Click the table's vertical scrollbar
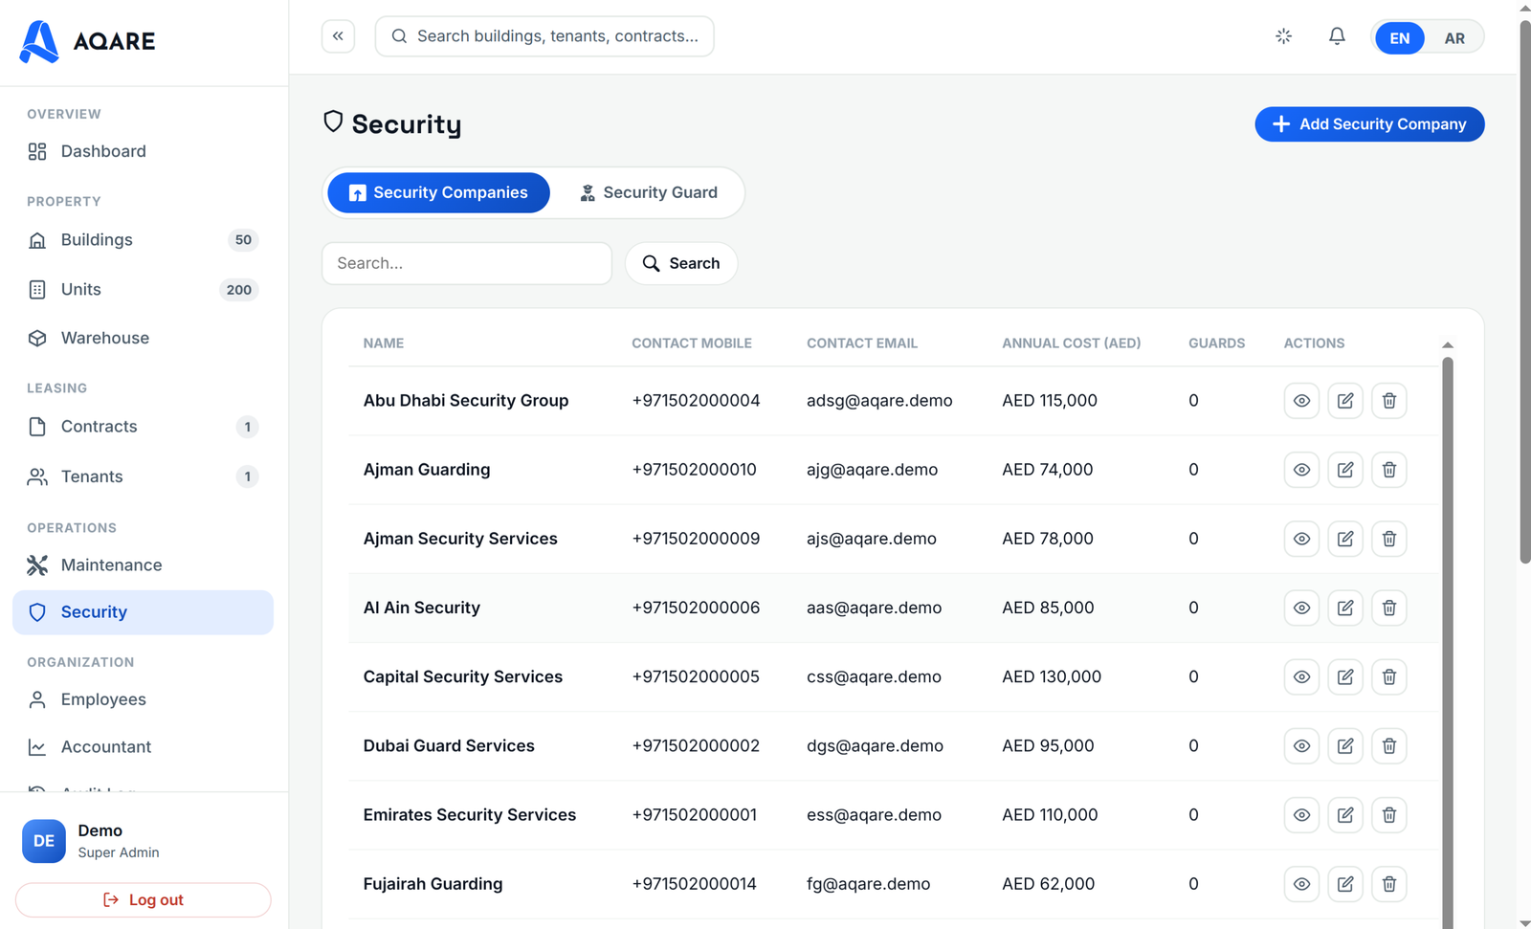 tap(1448, 641)
